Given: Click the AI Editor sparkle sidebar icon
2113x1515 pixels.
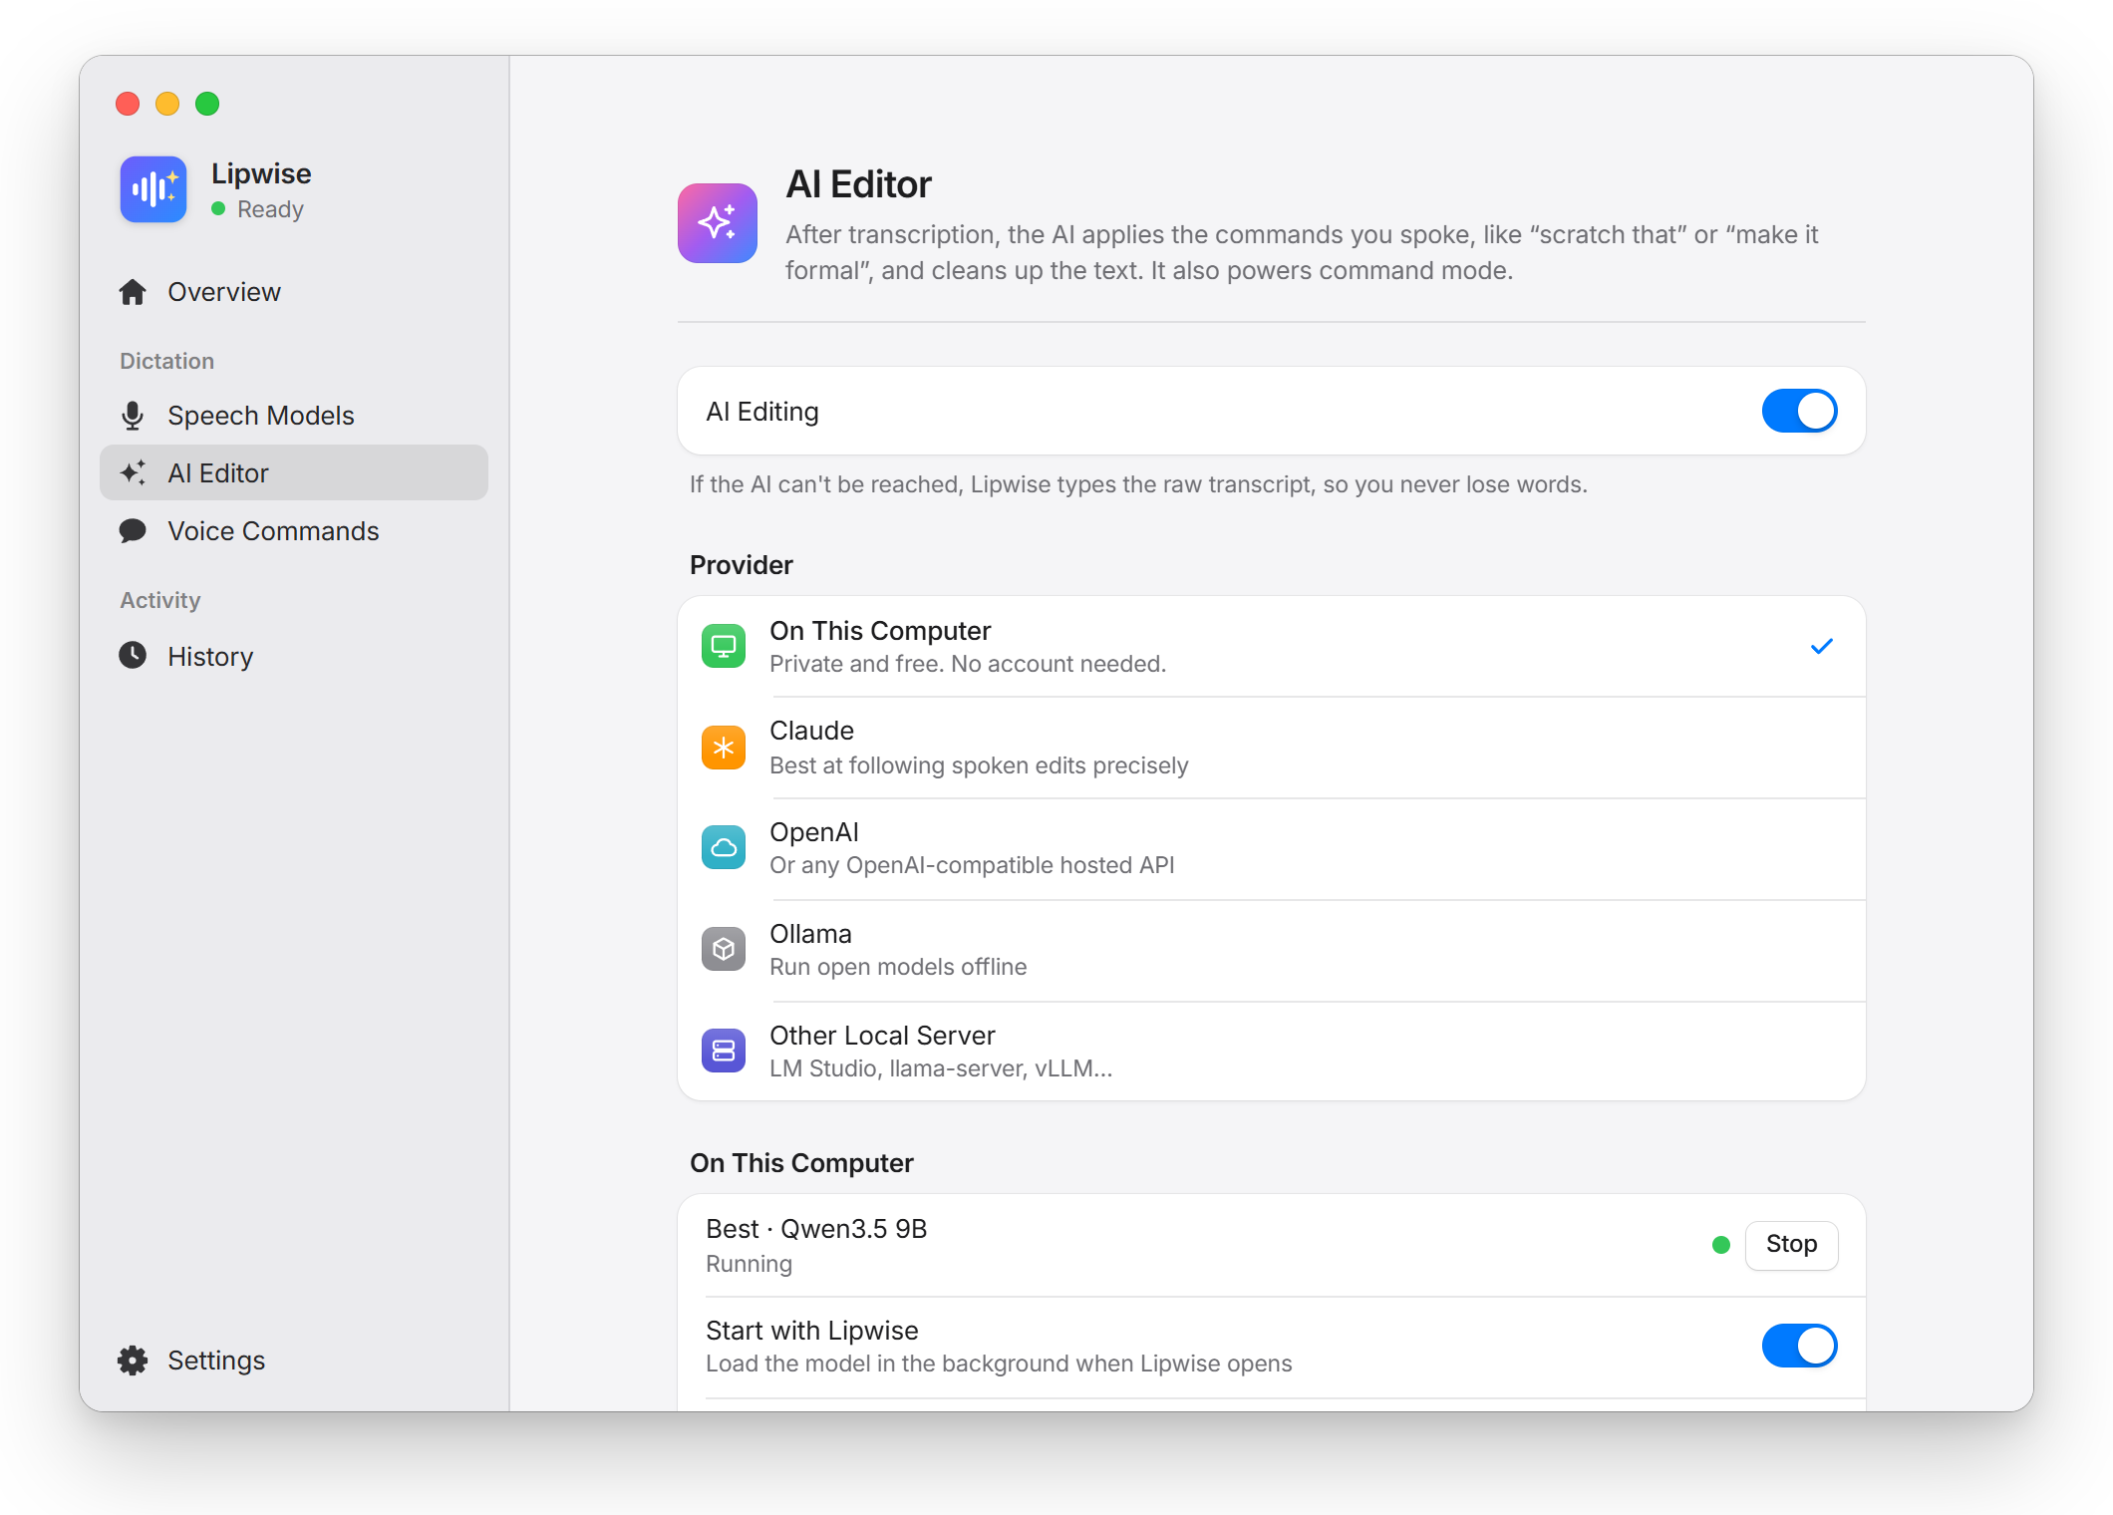Looking at the screenshot, I should pos(133,472).
